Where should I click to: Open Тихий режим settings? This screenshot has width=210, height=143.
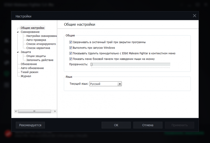[30, 72]
